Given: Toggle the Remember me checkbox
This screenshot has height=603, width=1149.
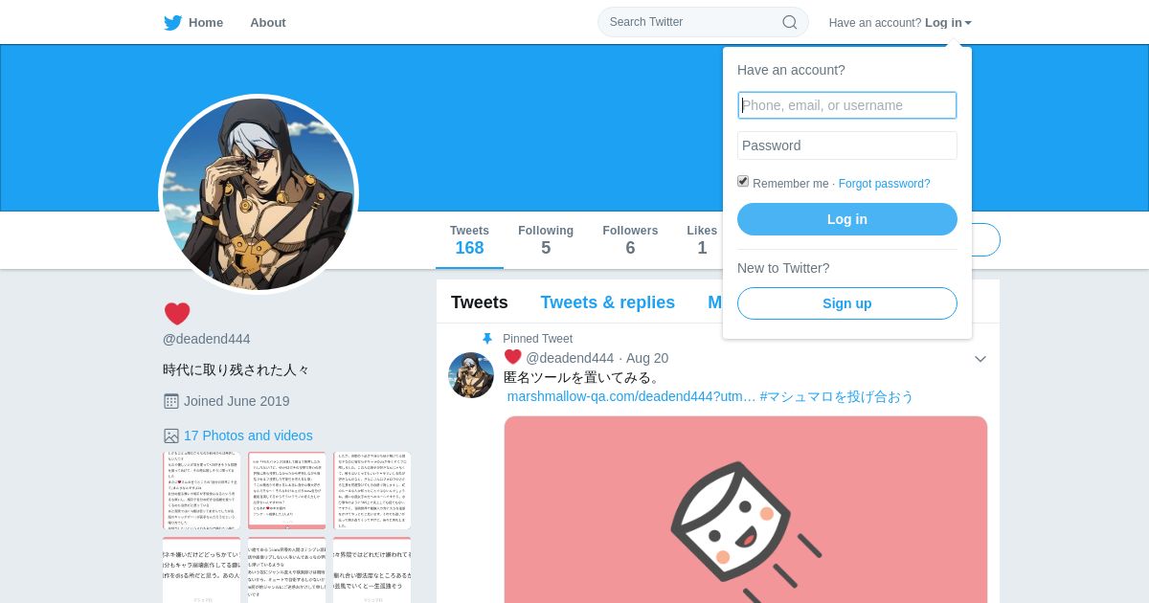Looking at the screenshot, I should 743,181.
